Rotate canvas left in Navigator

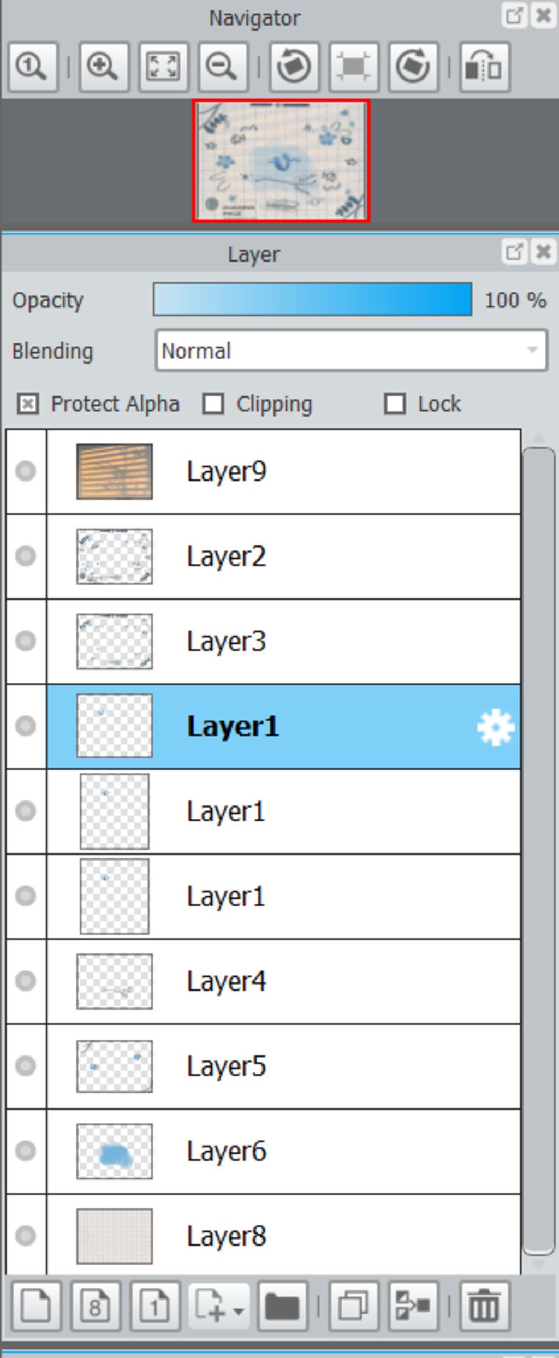click(x=294, y=67)
